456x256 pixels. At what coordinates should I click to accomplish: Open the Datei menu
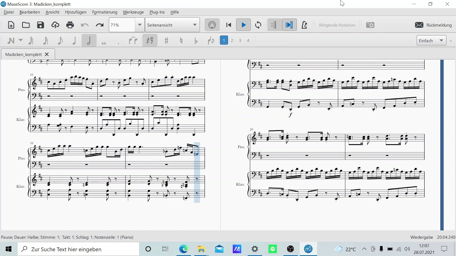[x=9, y=12]
